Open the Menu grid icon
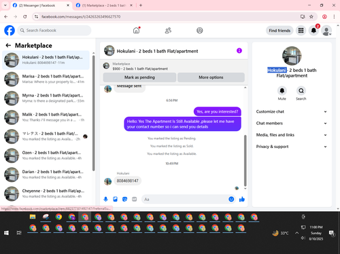This screenshot has width=340, height=254. (301, 31)
